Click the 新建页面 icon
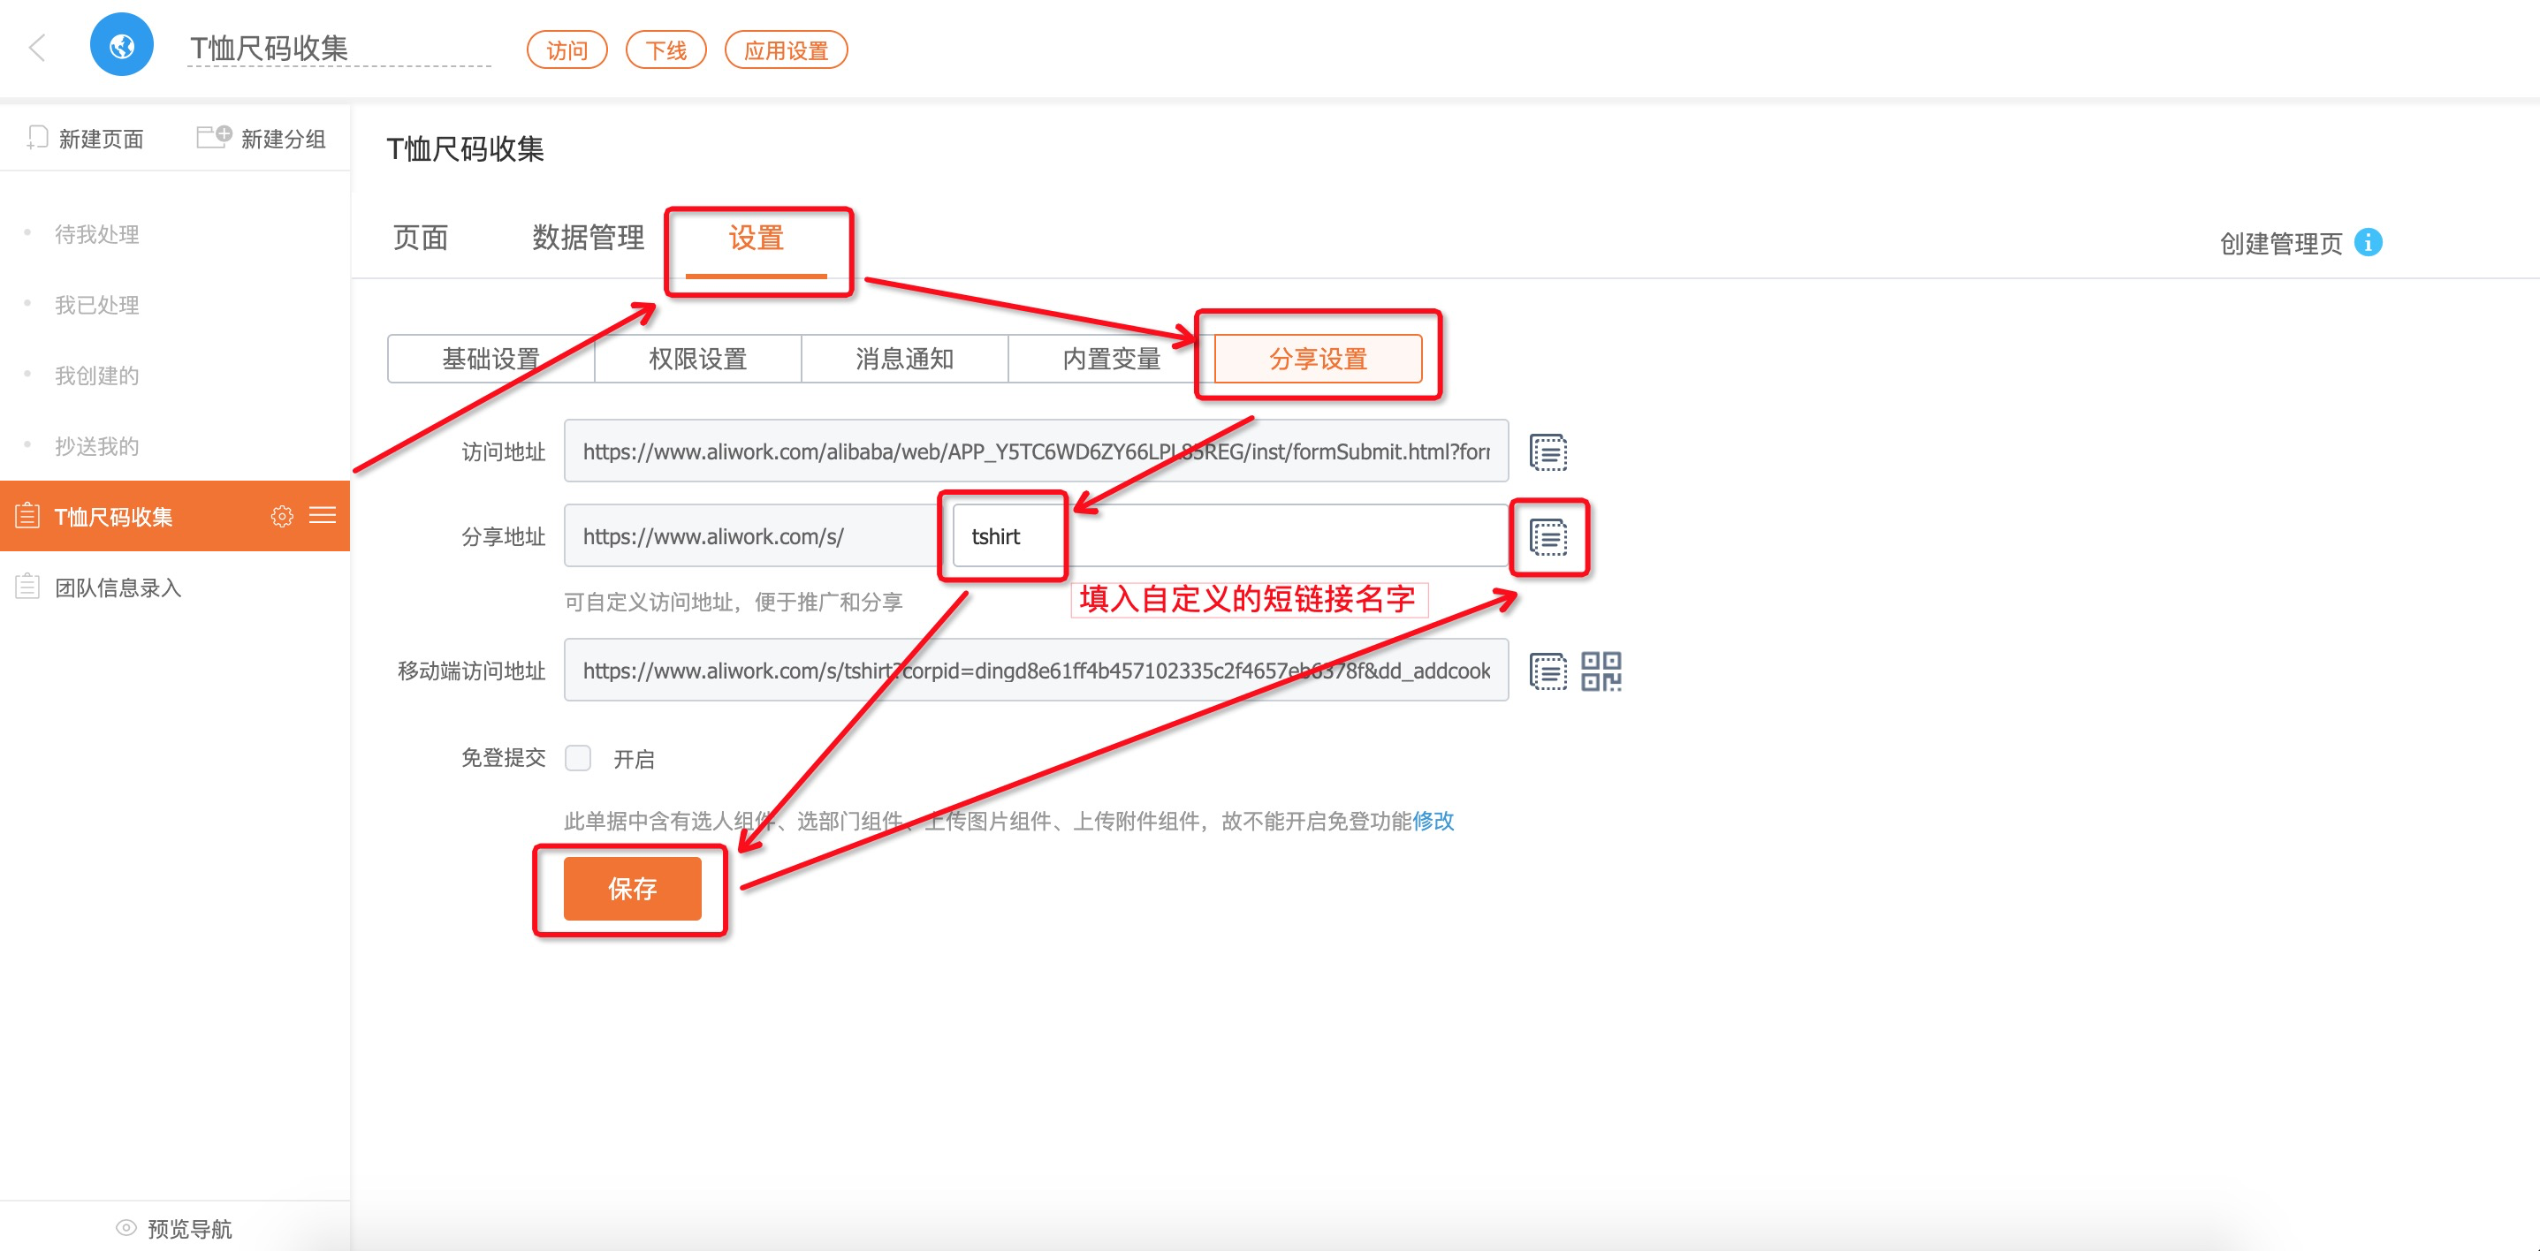This screenshot has width=2540, height=1251. coord(37,137)
